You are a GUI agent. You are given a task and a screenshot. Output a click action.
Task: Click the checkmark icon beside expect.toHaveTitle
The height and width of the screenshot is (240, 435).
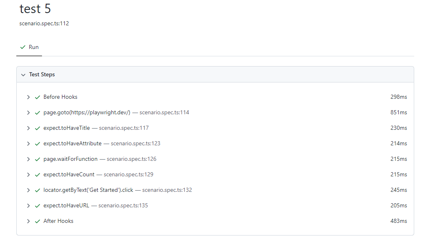tap(37, 128)
